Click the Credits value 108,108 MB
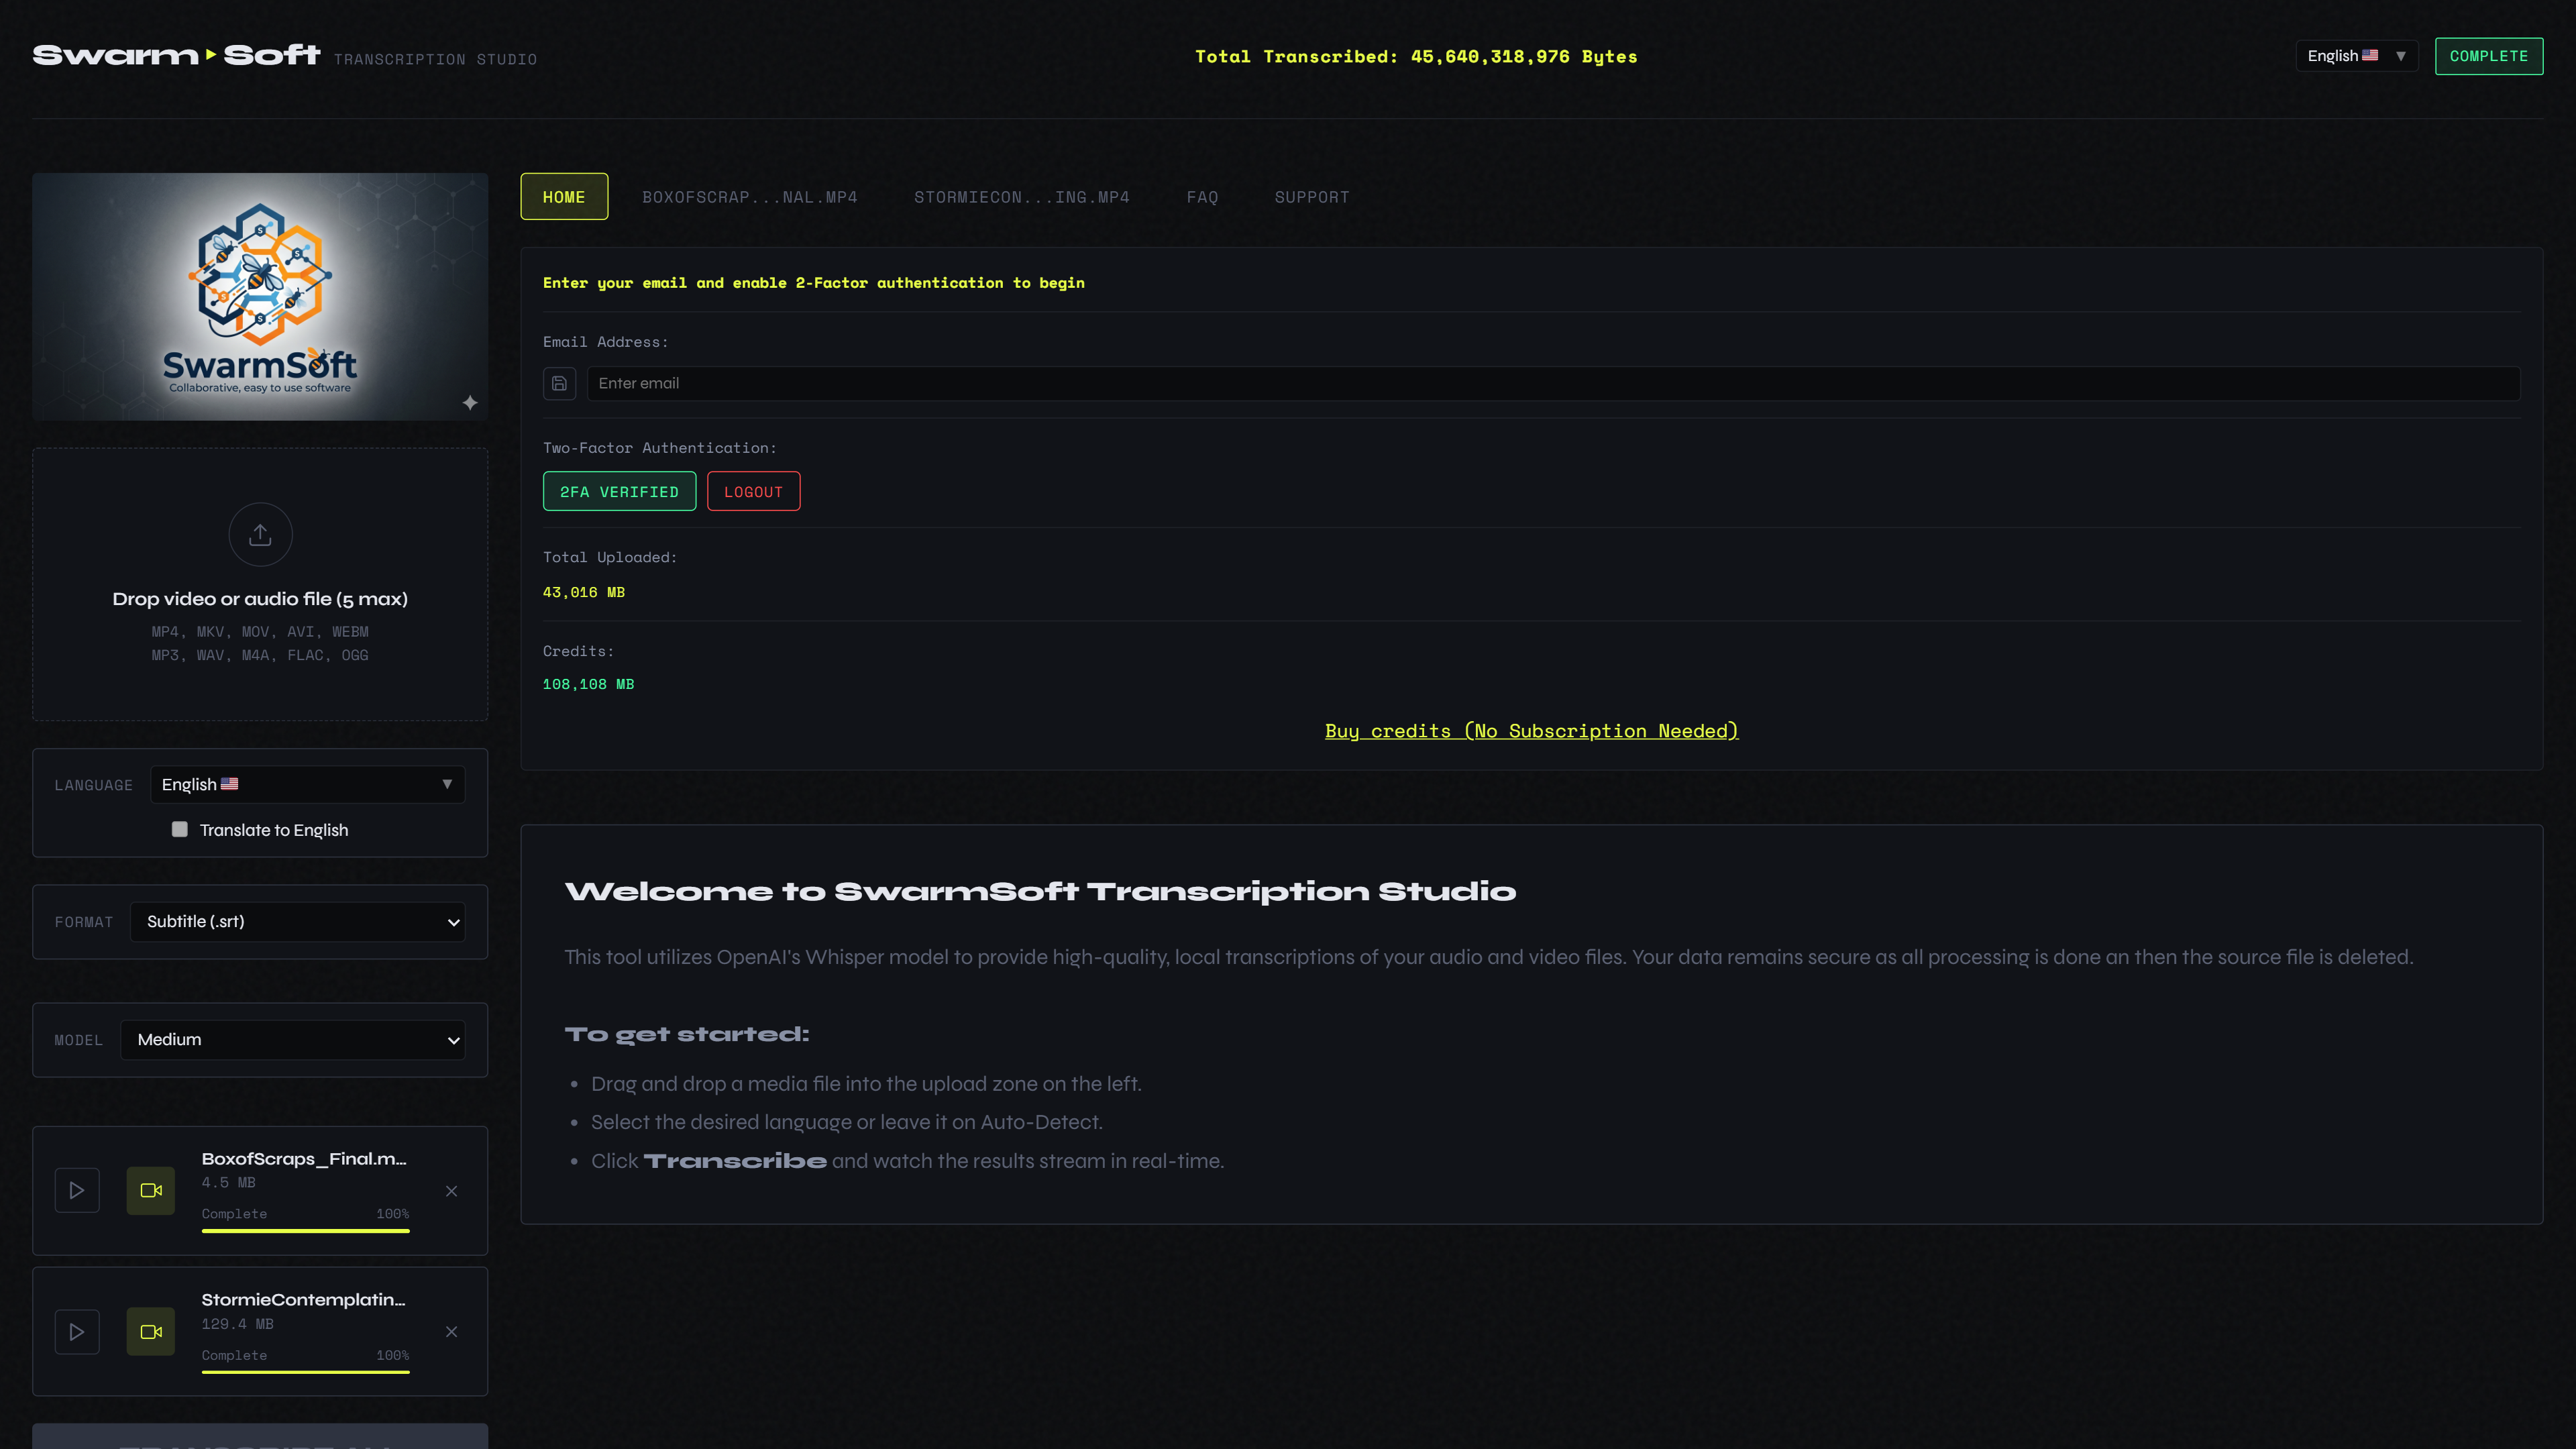 point(588,684)
